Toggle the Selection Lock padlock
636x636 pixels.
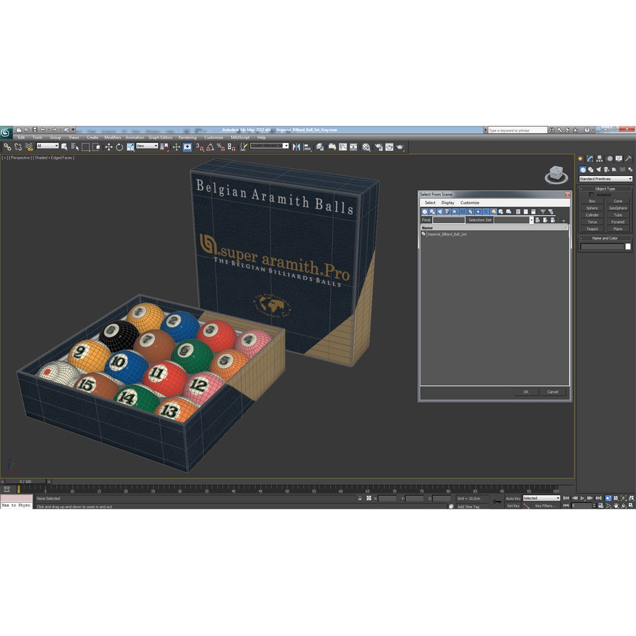pyautogui.click(x=360, y=498)
